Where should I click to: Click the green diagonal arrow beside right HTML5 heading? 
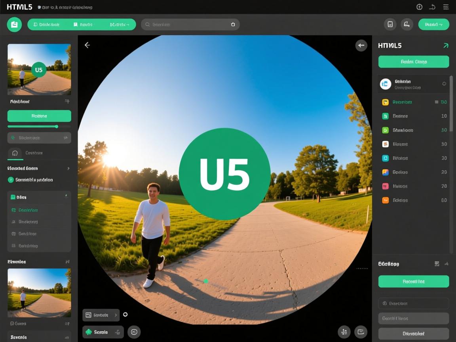(x=446, y=46)
